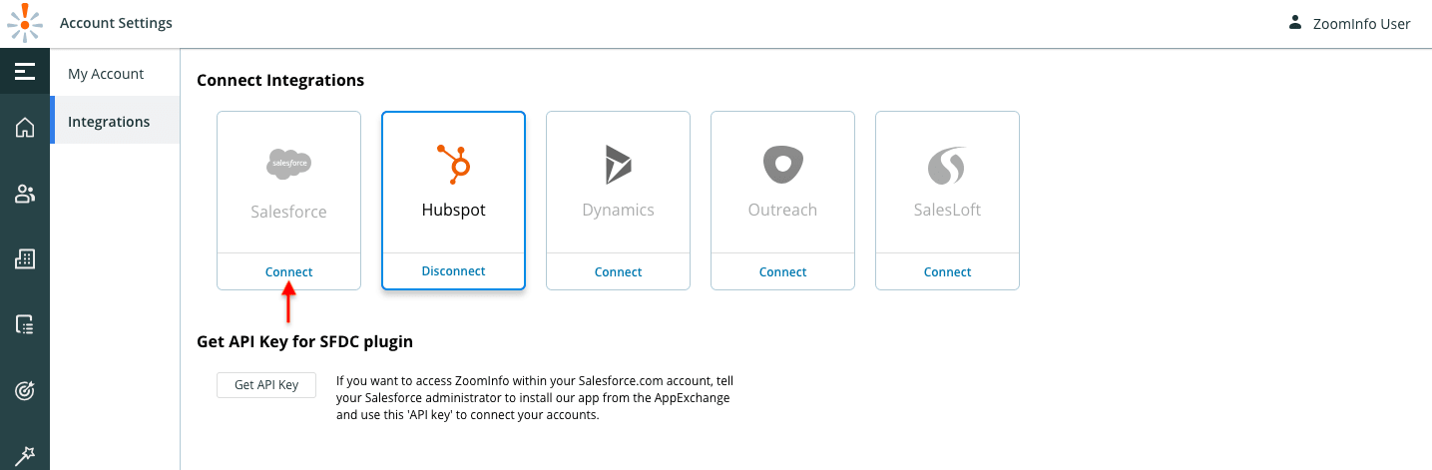1432x470 pixels.
Task: Click the Get API Key for SFDC plugin heading
Action: [x=304, y=342]
